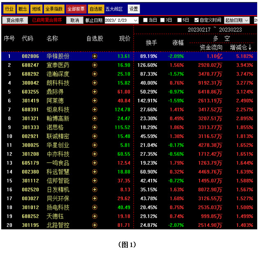Select stock code 300042

click(x=30, y=83)
